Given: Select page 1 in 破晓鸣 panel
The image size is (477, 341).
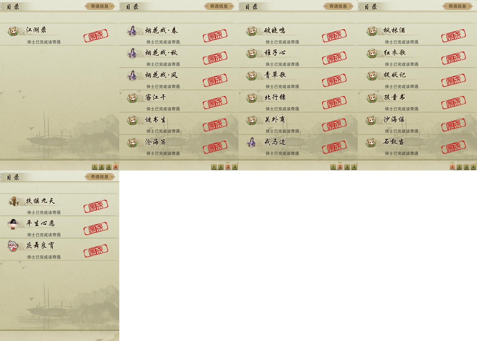Looking at the screenshot, I should point(333,167).
